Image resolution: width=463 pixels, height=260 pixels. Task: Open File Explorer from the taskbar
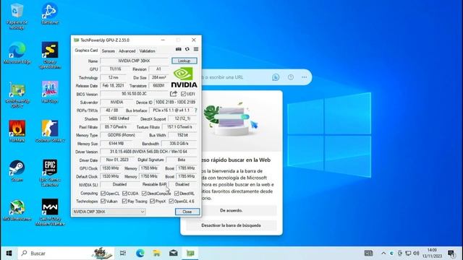tap(157, 253)
